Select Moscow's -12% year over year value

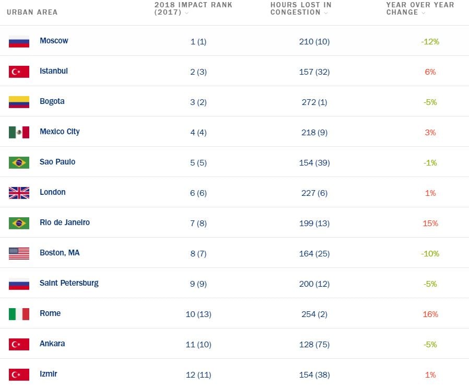click(430, 41)
